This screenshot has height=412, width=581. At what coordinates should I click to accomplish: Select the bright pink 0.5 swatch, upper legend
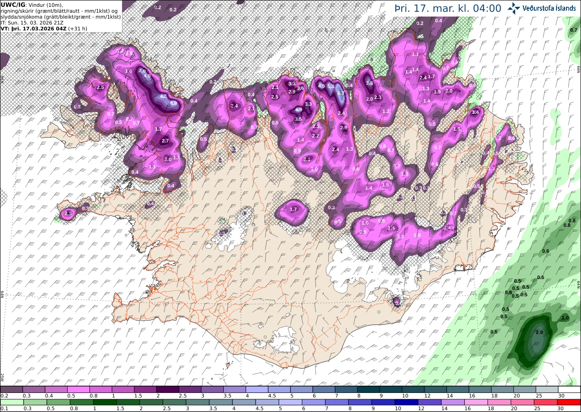pos(79,389)
